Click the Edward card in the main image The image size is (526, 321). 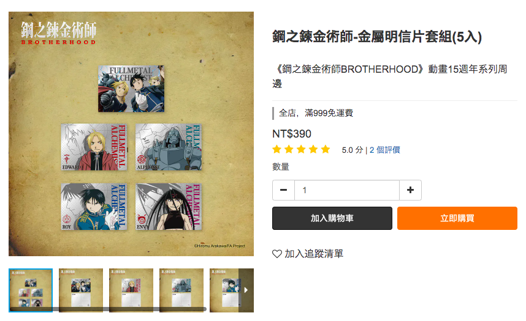[94, 147]
